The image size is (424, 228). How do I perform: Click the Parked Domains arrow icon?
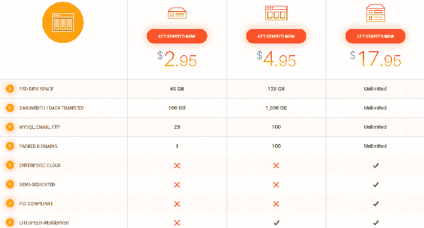coord(10,146)
